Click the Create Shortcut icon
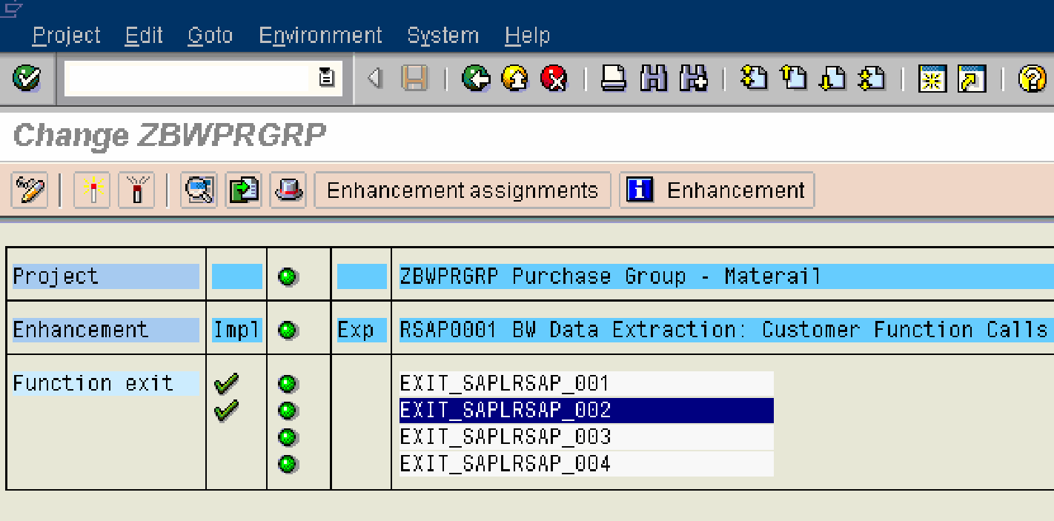The width and height of the screenshot is (1054, 521). (x=972, y=79)
